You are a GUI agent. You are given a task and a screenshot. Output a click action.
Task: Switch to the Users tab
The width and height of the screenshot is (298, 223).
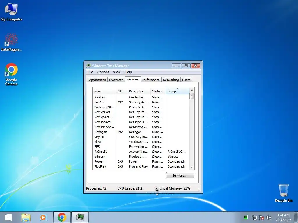[186, 80]
